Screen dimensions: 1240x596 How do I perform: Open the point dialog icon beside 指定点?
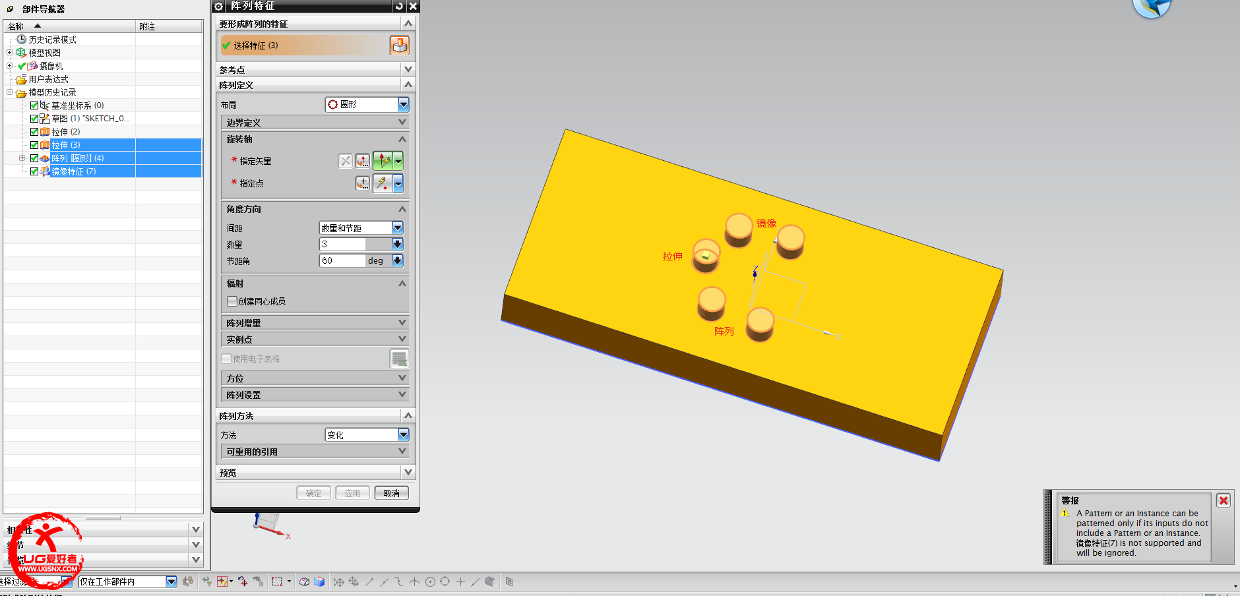(363, 183)
